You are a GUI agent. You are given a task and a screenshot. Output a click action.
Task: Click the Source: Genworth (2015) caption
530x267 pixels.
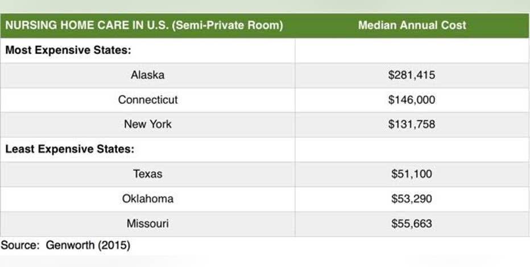[65, 245]
